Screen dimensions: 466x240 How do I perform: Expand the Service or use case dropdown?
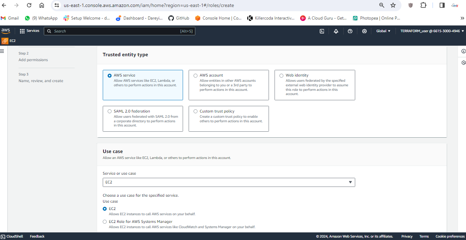[x=229, y=182]
